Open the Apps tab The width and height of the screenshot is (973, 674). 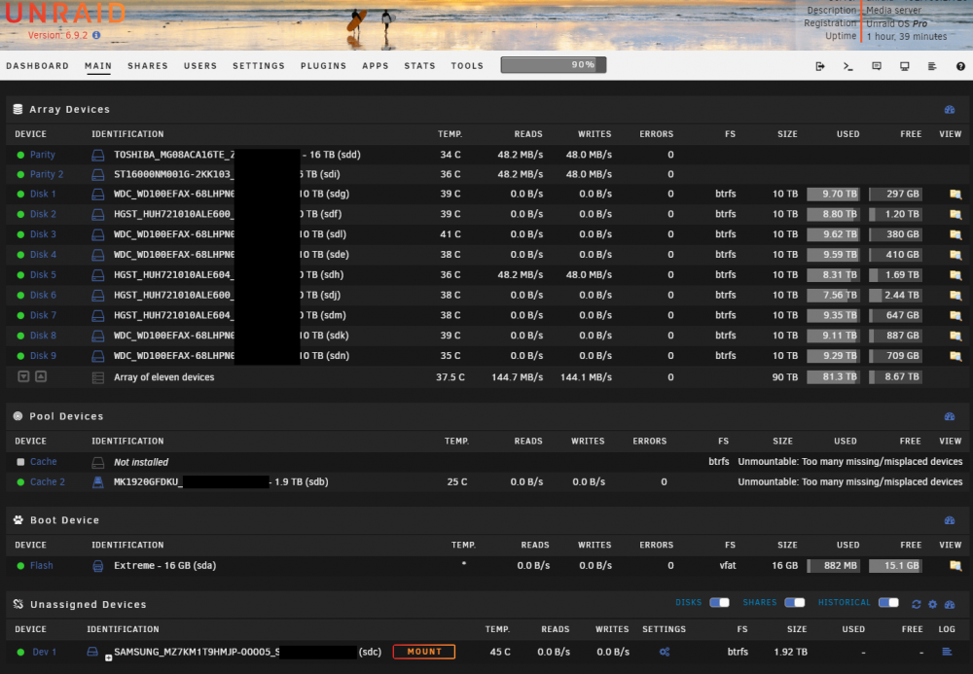click(x=376, y=66)
